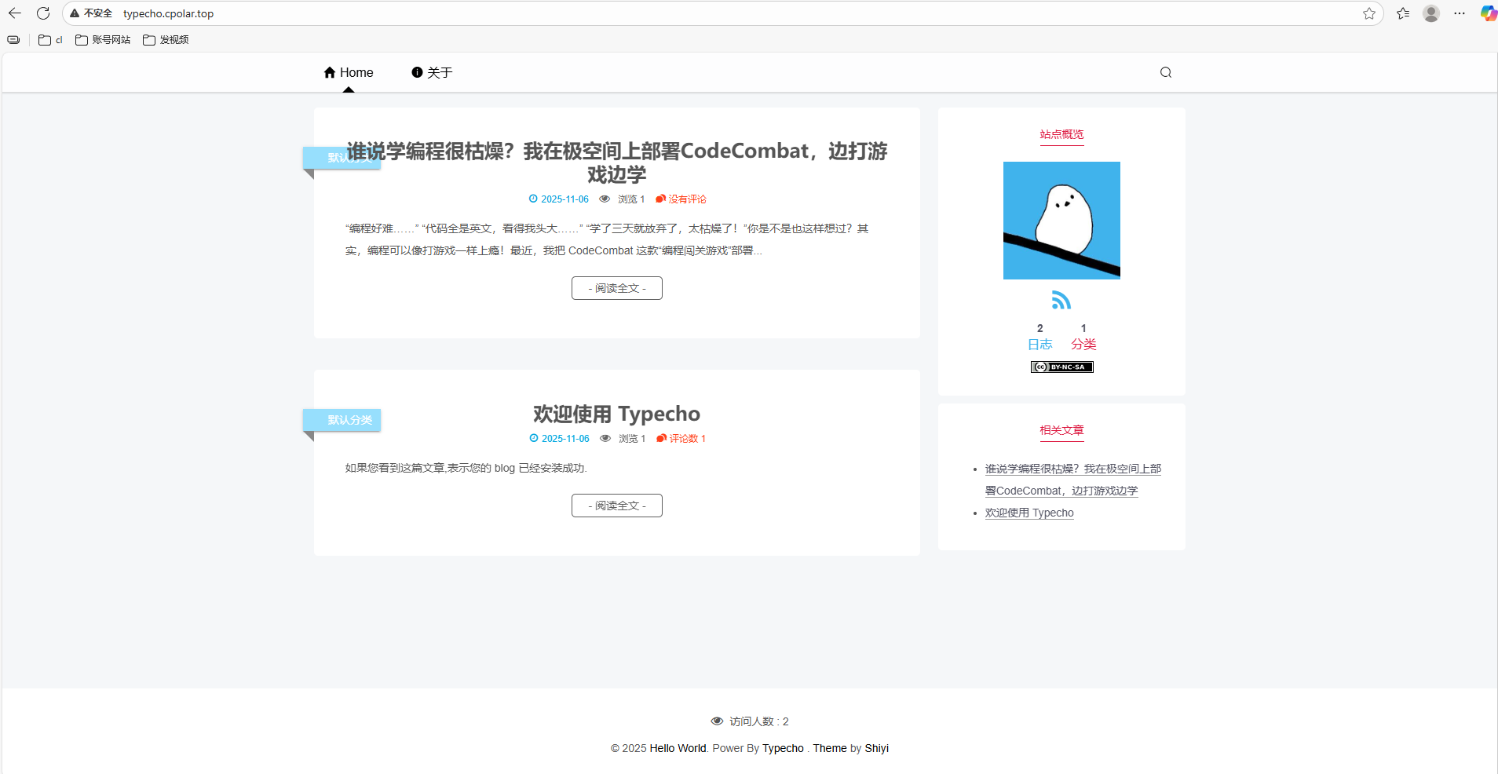The width and height of the screenshot is (1498, 774).
Task: Open the 关于 navigation item
Action: tap(432, 72)
